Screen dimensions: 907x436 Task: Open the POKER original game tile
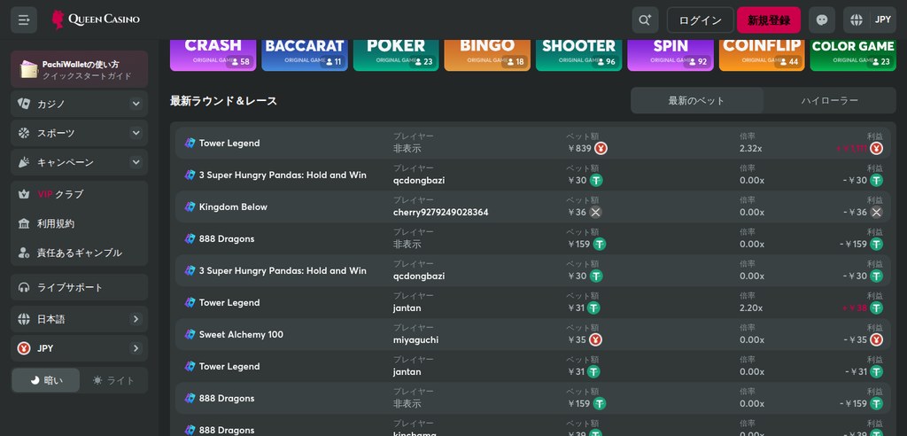[x=396, y=55]
